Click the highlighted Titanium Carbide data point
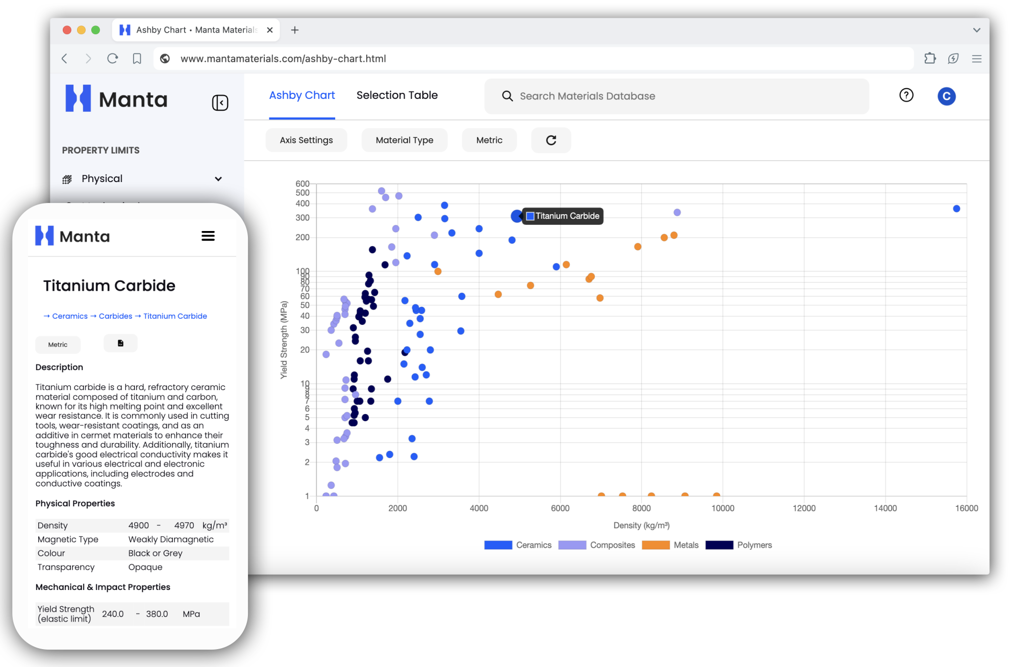 tap(517, 216)
